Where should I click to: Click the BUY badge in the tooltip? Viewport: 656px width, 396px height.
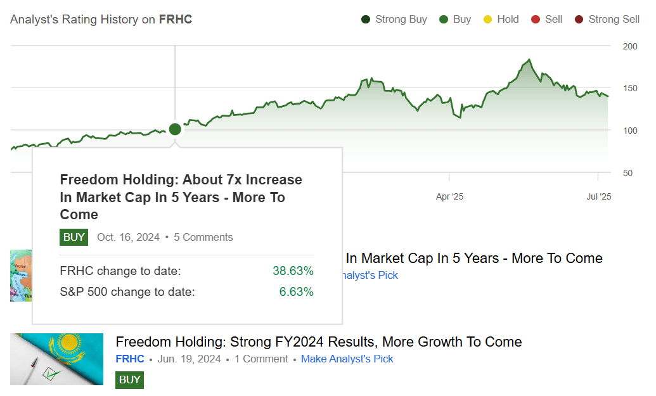(x=74, y=238)
